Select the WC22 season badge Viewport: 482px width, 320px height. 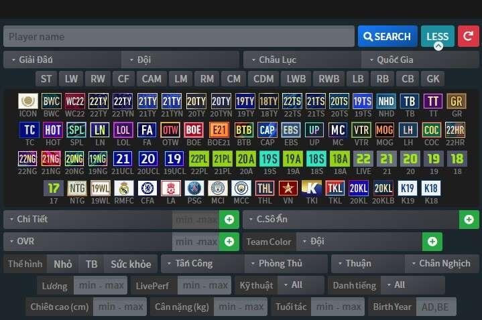pos(75,101)
